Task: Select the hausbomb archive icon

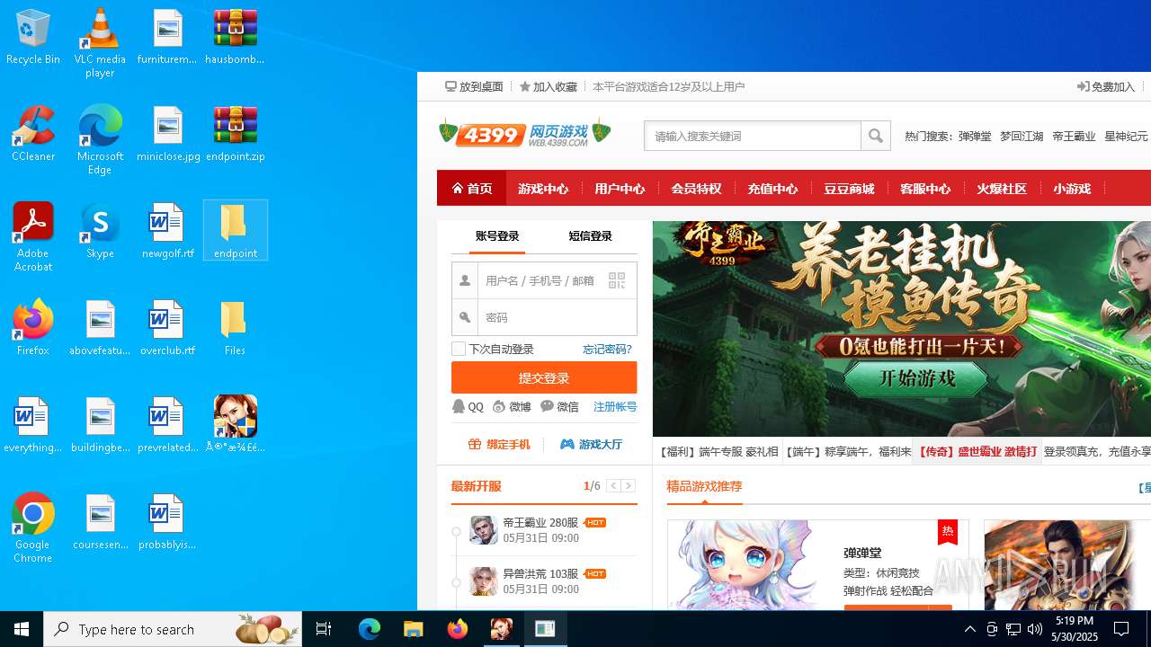Action: coord(235,38)
